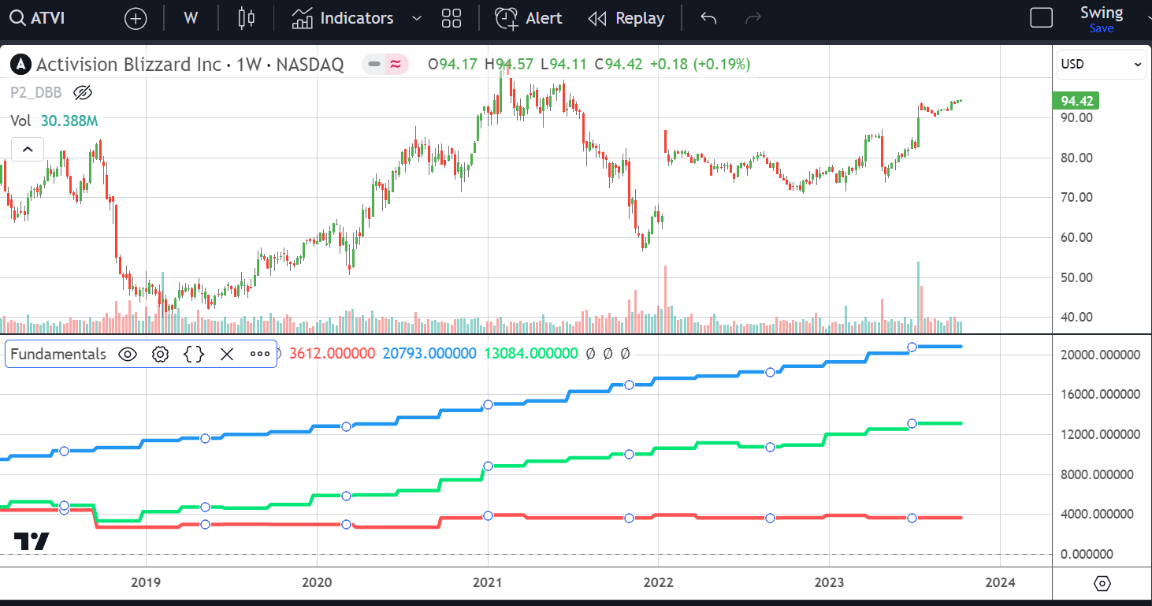Click the Activision logo circle icon
This screenshot has width=1152, height=606.
click(x=21, y=65)
